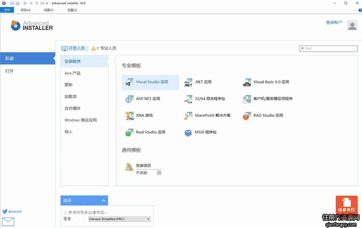
Task: Click the mail envelope icon at bottom left
Action: (8, 222)
